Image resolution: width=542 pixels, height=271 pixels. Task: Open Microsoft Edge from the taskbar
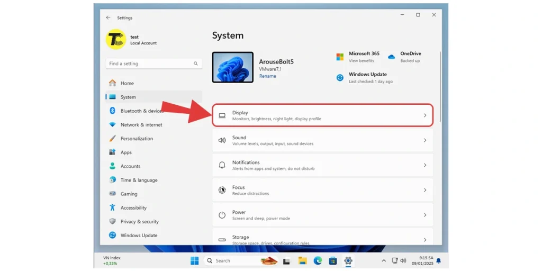coord(318,260)
